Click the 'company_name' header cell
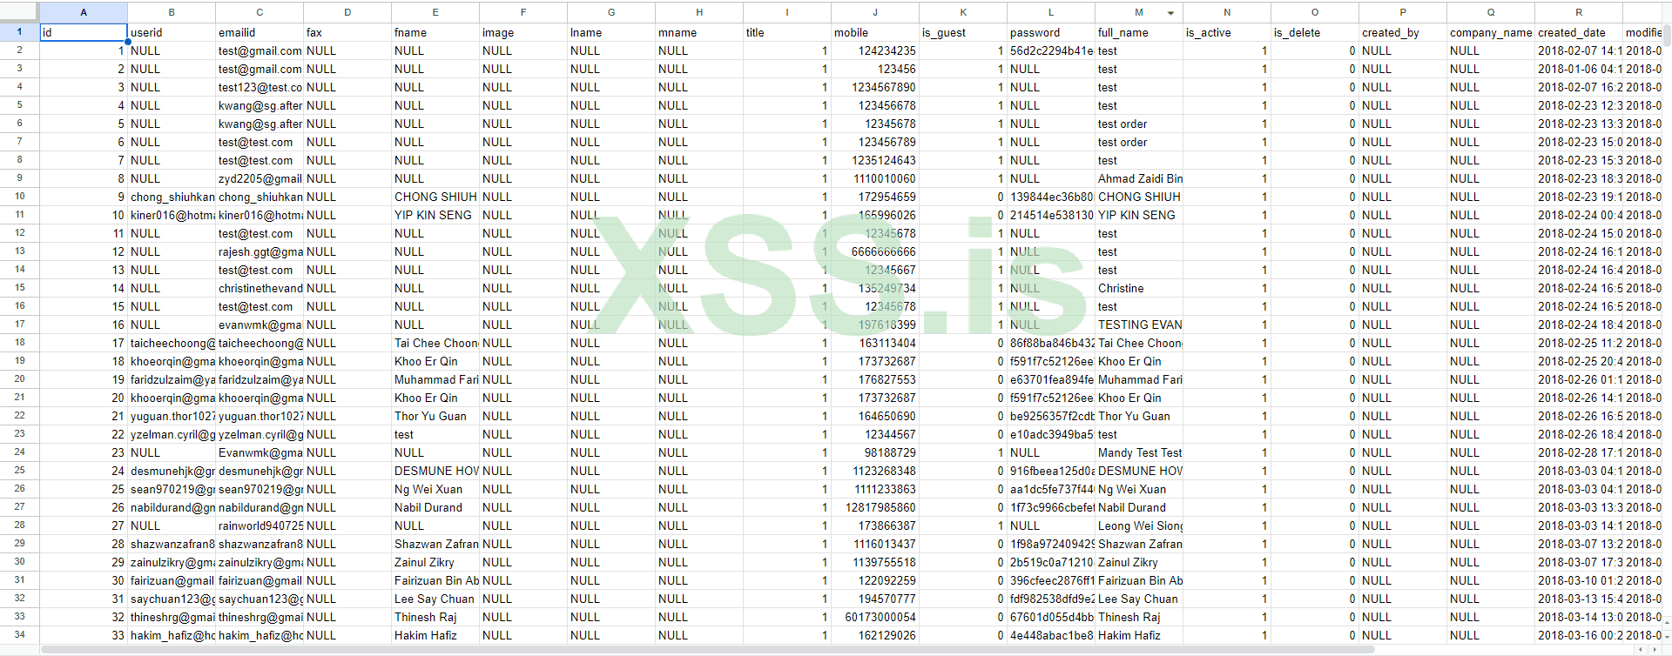 point(1491,32)
